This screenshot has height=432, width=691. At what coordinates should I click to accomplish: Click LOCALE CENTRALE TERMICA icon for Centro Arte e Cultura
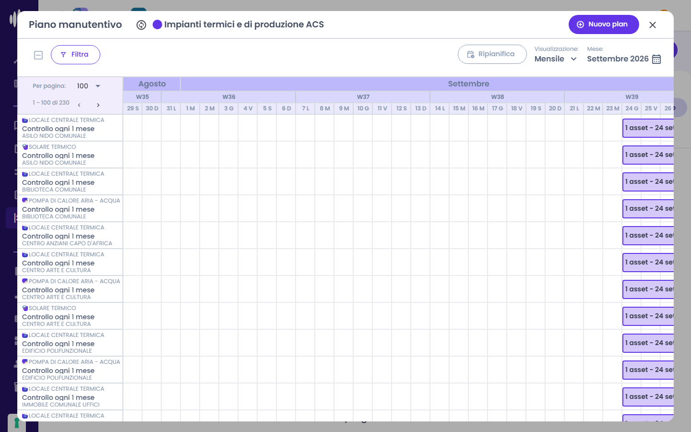point(25,255)
